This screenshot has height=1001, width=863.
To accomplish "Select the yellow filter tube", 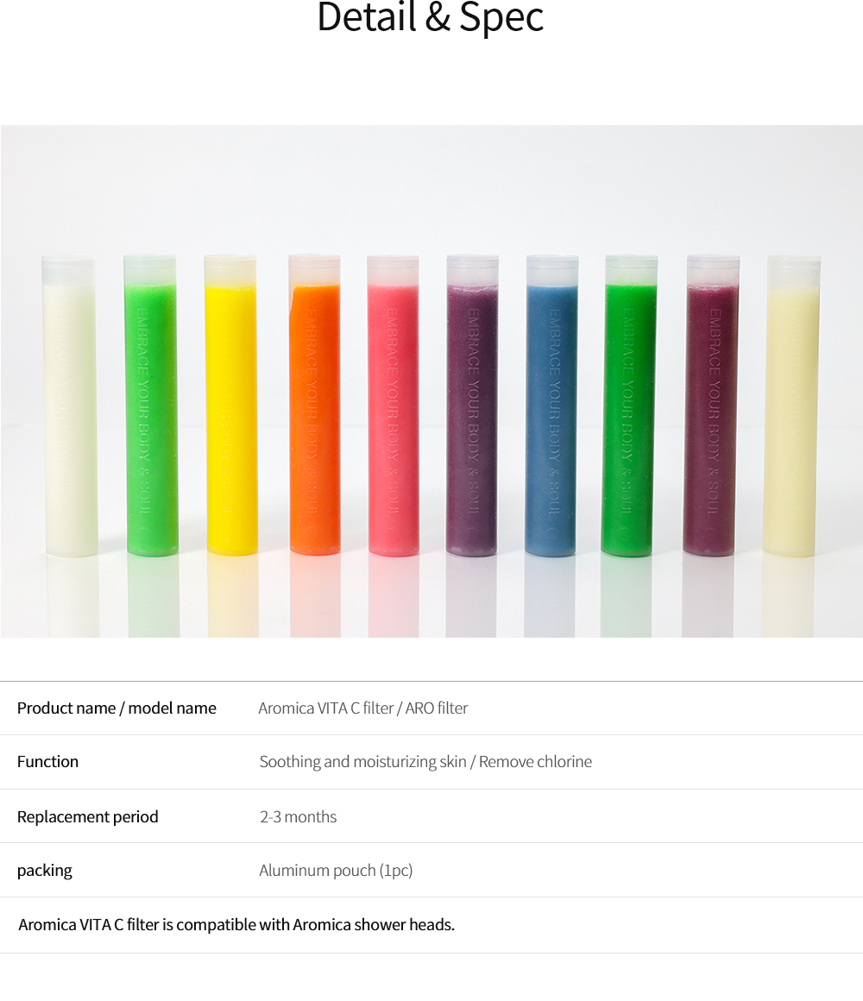I will click(230, 406).
